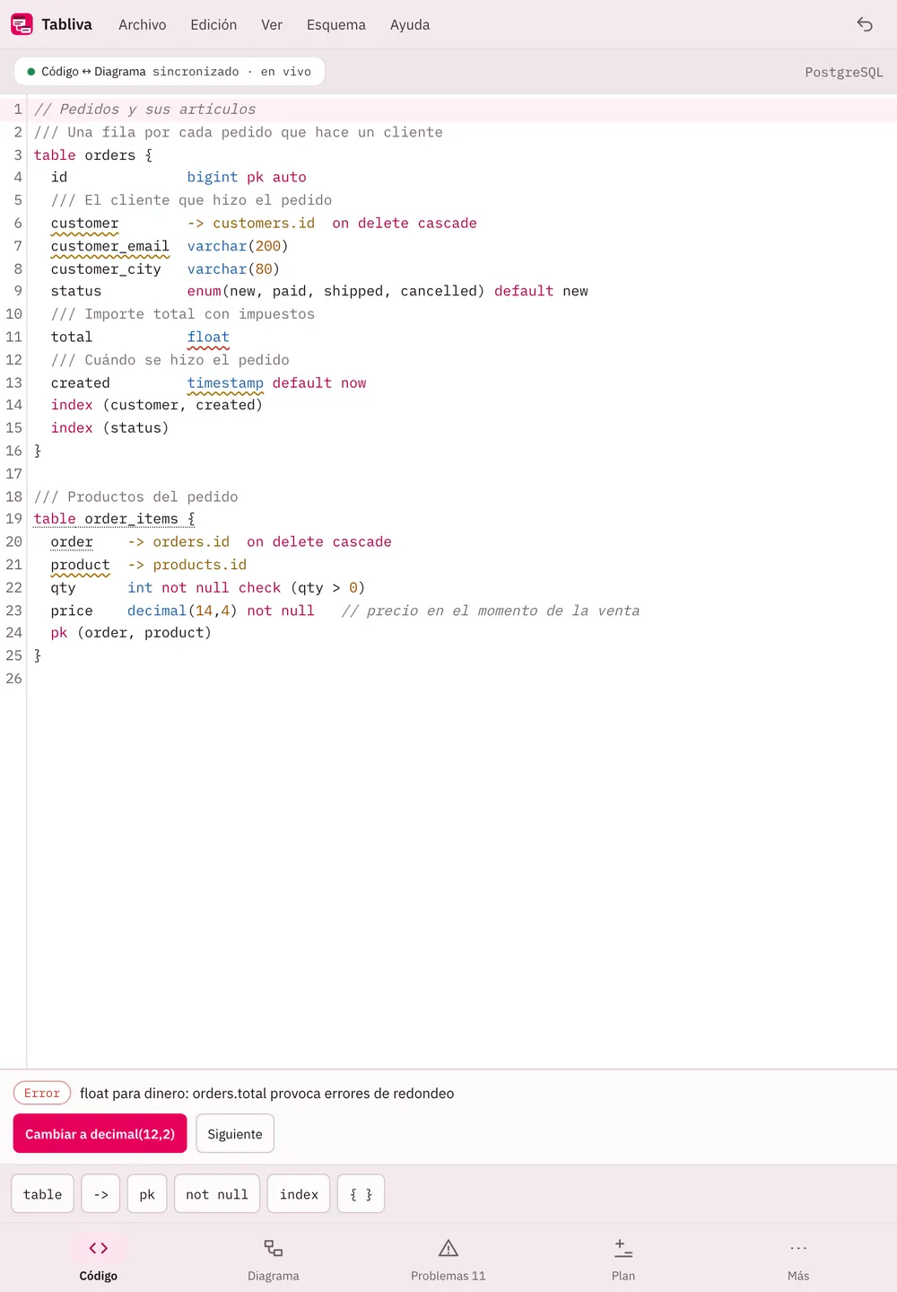Click the order_items table name
897x1292 pixels.
point(131,519)
